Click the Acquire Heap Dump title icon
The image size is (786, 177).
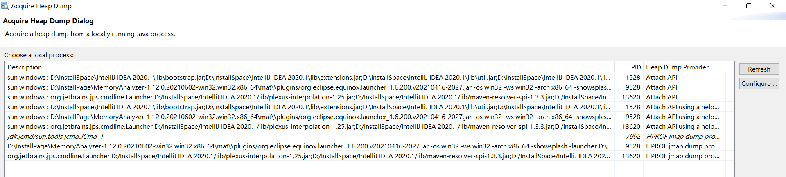(x=5, y=6)
